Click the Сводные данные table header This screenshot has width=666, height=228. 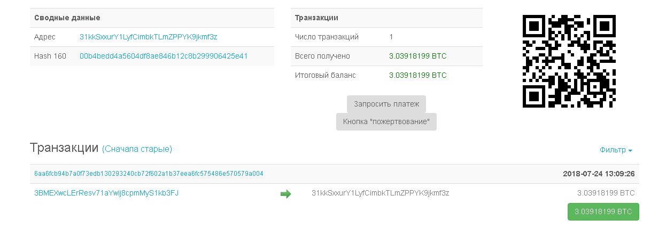pos(67,18)
